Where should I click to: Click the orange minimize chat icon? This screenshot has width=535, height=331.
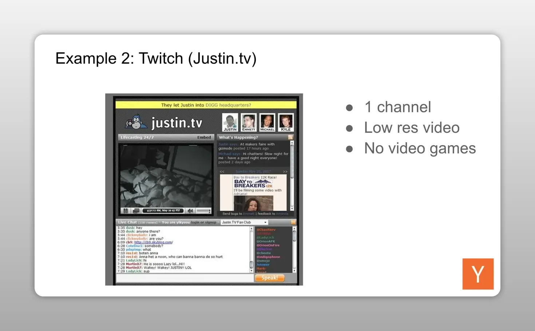[x=293, y=222]
